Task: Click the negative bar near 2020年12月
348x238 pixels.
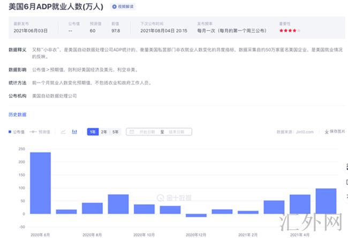Action: (x=196, y=215)
